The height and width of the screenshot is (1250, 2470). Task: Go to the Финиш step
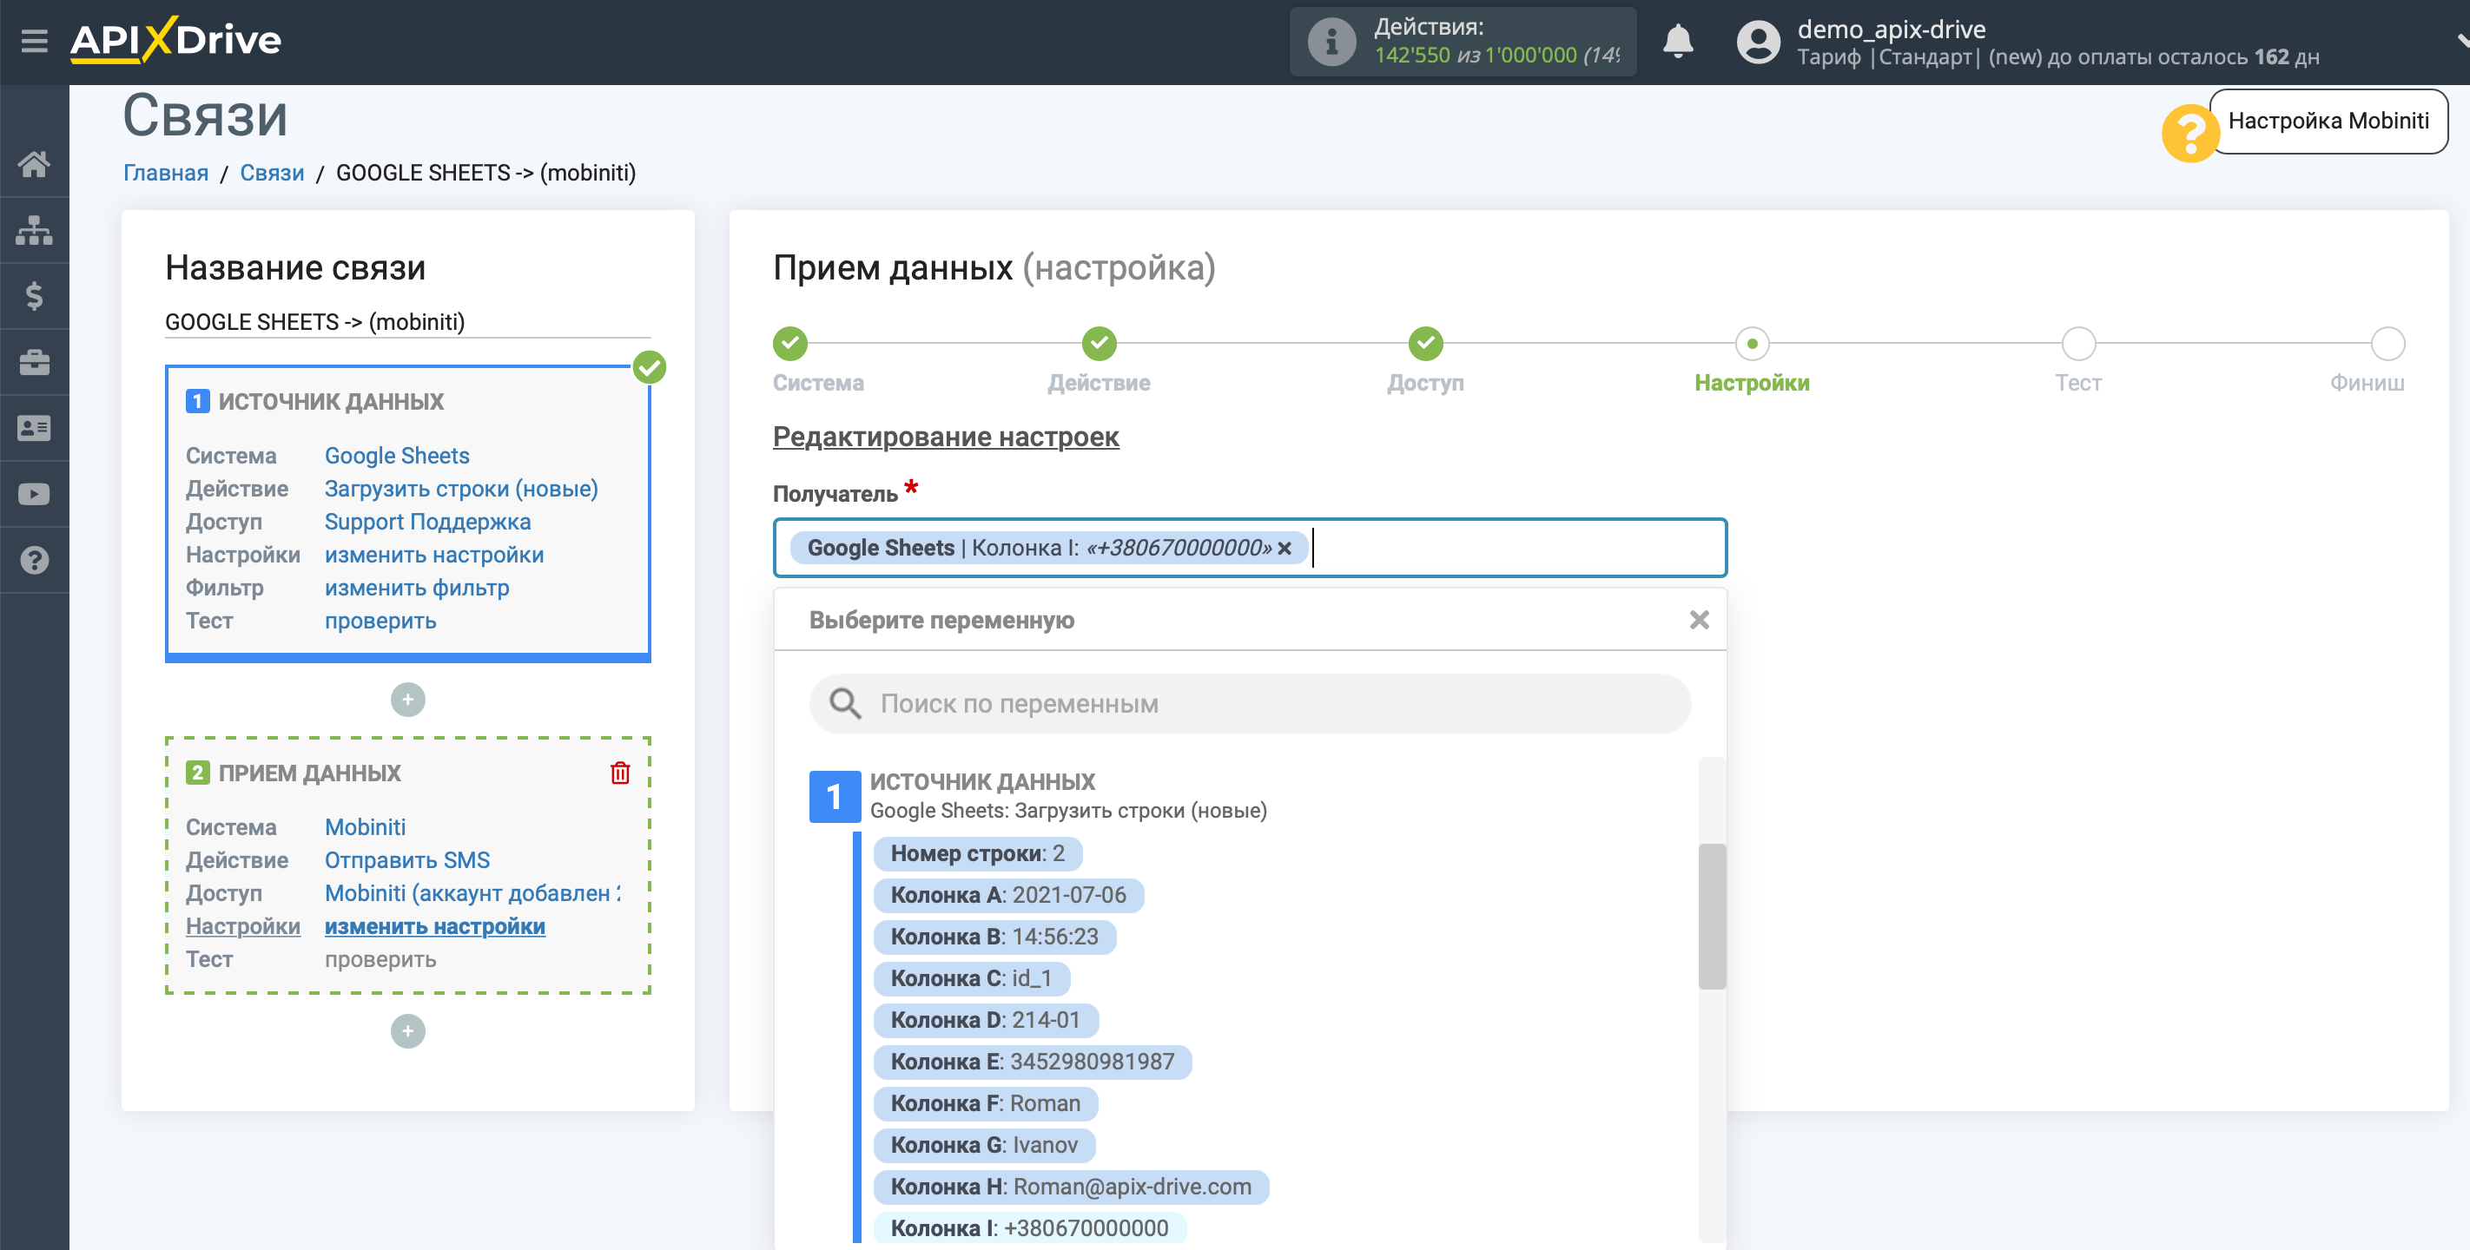click(2387, 343)
